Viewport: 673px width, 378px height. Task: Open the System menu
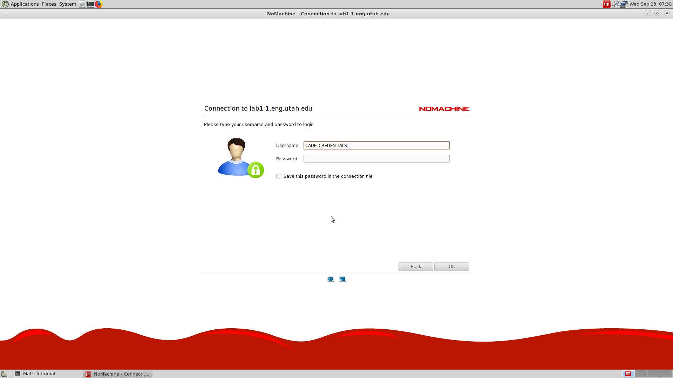(x=68, y=4)
